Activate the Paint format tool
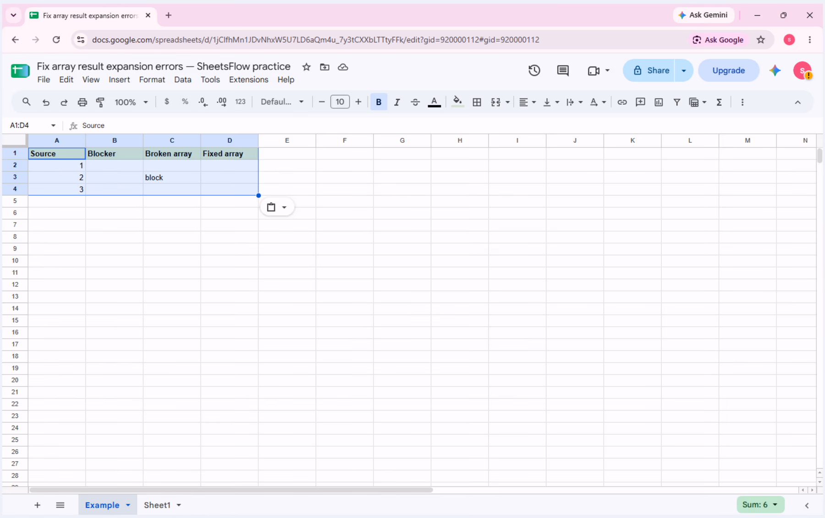The width and height of the screenshot is (825, 518). [x=100, y=102]
